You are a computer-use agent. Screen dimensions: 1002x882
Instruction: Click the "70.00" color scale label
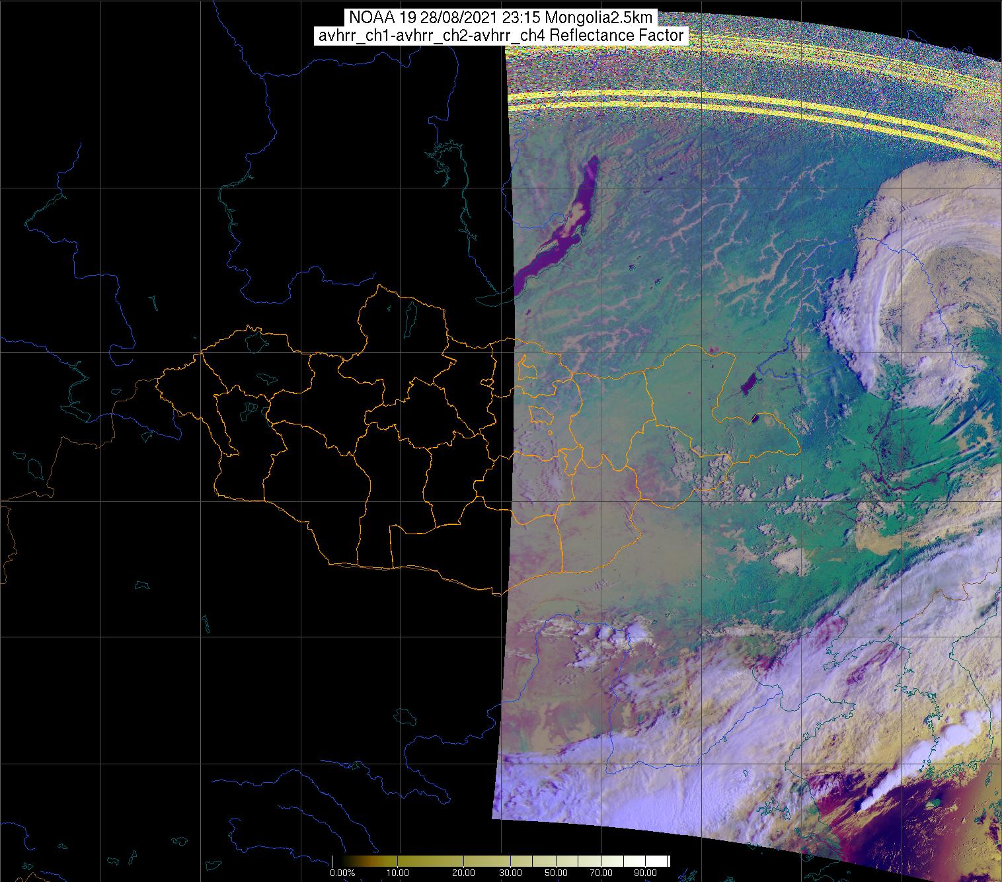600,873
